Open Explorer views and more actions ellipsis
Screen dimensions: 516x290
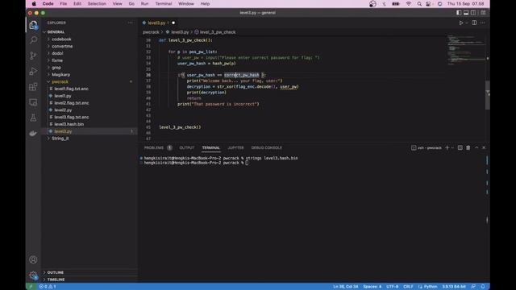(x=131, y=23)
